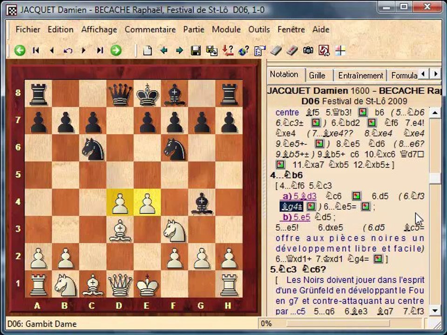Switch to the Entraînement tab
Viewport: 447px width, 335px height.
pyautogui.click(x=360, y=75)
